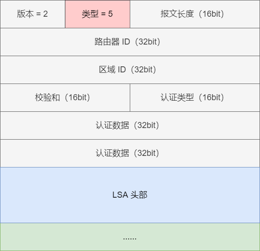Image resolution: width=260 pixels, height=251 pixels.
Task: Select the first 认证数据 (32bit) row
Action: coord(130,125)
